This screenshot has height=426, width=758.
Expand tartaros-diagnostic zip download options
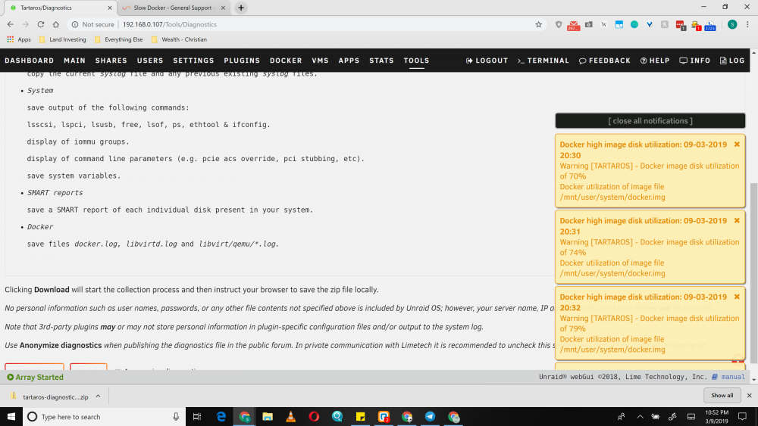click(98, 396)
